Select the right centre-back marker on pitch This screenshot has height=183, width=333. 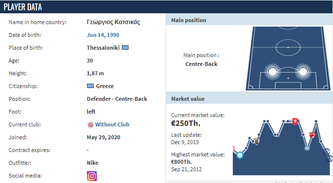coord(303,72)
